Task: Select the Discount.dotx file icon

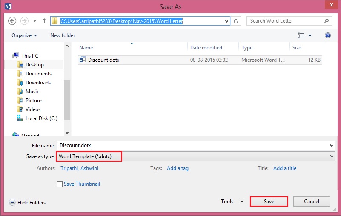Action: click(x=83, y=60)
